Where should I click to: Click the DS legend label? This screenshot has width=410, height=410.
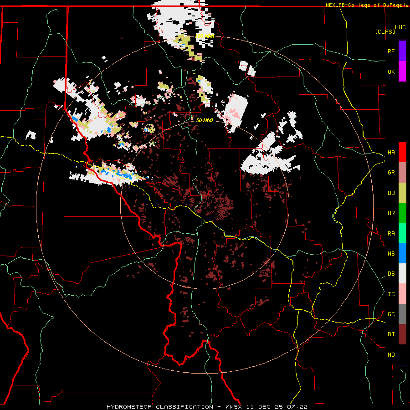click(x=391, y=274)
